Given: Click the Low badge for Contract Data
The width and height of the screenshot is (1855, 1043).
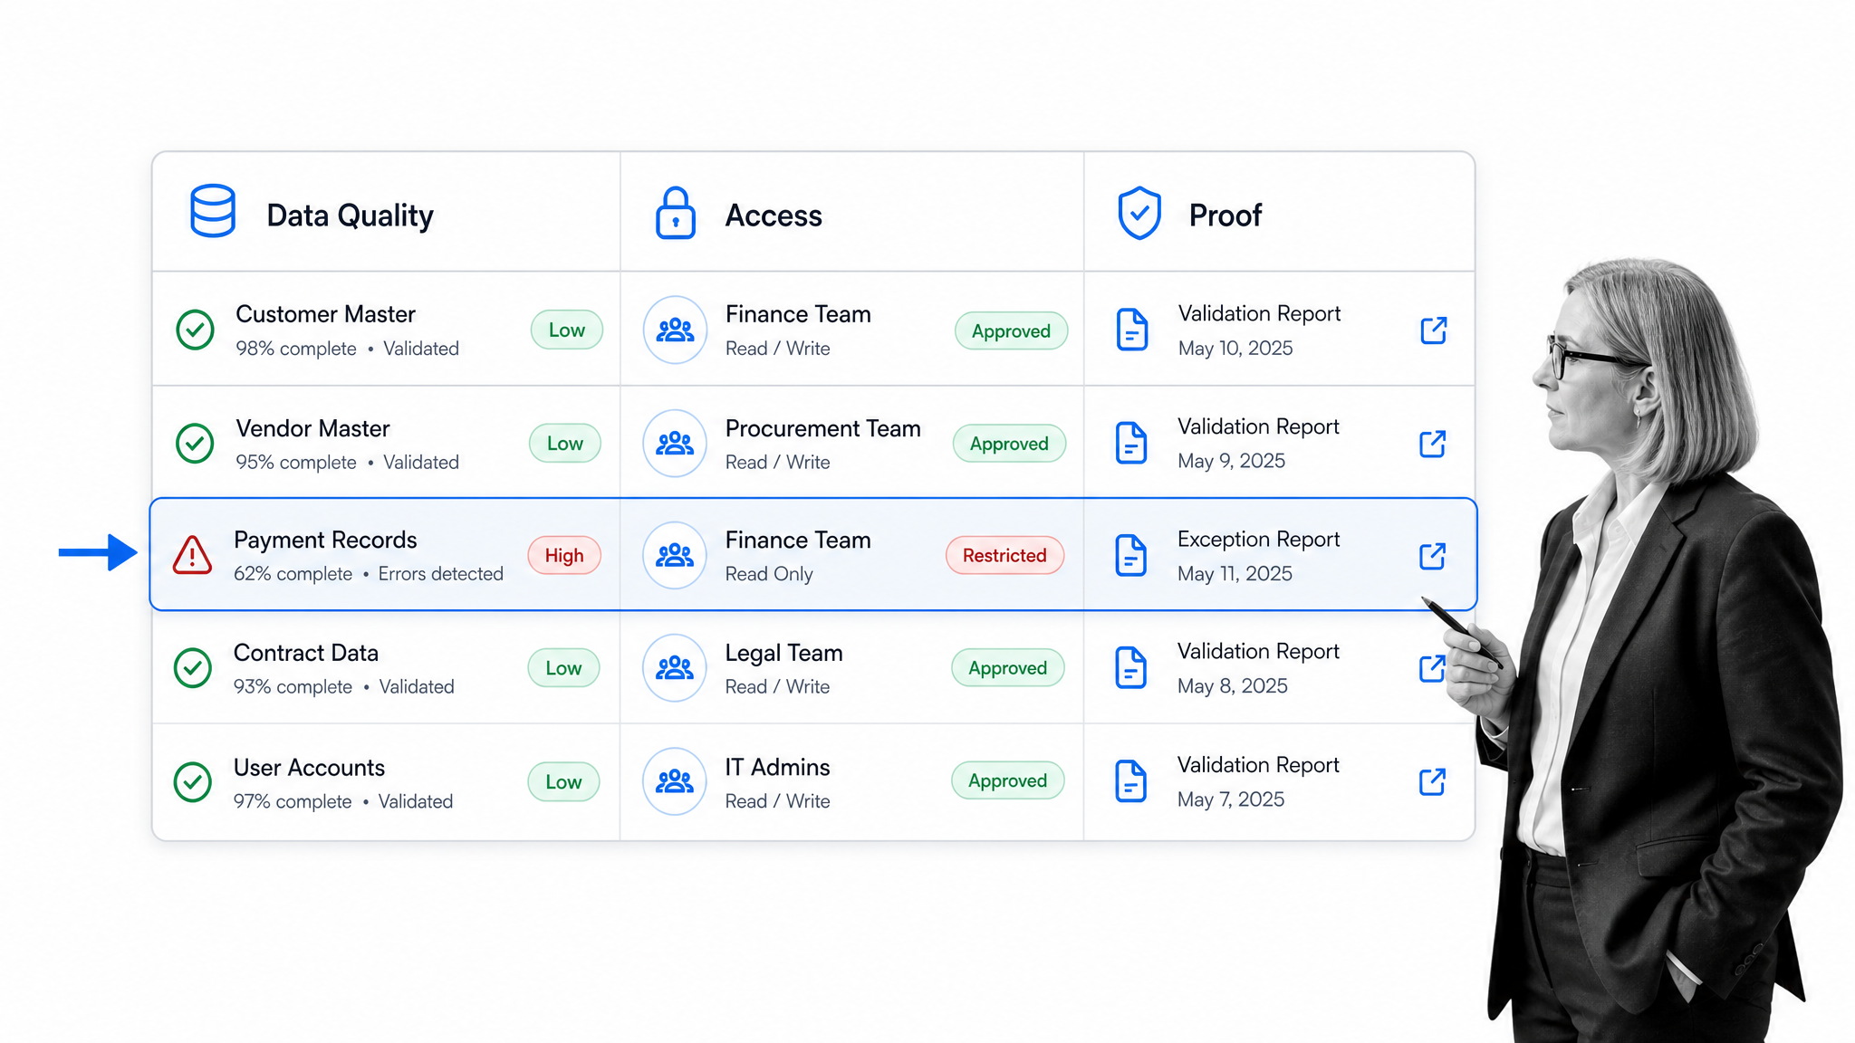Looking at the screenshot, I should pyautogui.click(x=563, y=668).
